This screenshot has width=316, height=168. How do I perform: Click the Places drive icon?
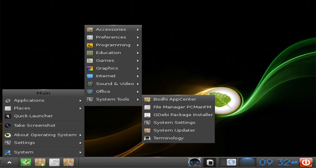(8, 109)
